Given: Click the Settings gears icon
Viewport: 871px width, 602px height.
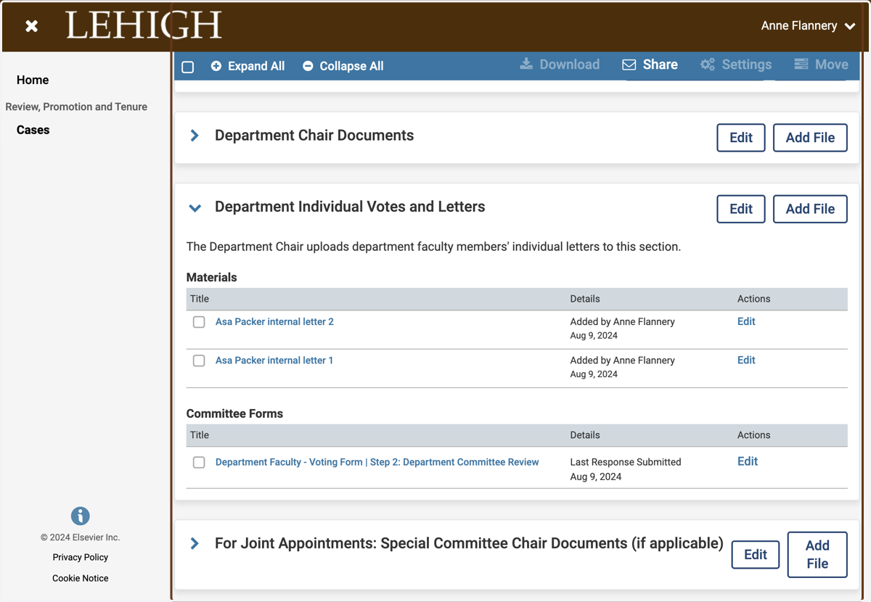Looking at the screenshot, I should (x=708, y=65).
